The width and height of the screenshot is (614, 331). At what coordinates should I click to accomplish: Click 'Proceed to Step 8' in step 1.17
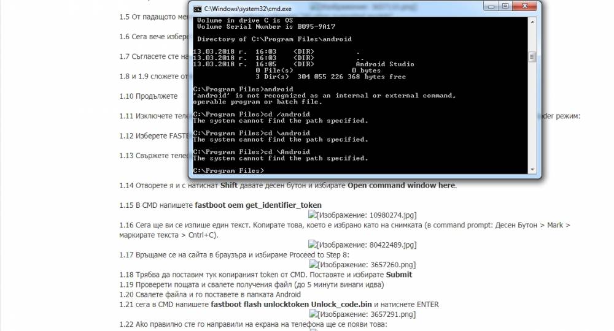[318, 255]
